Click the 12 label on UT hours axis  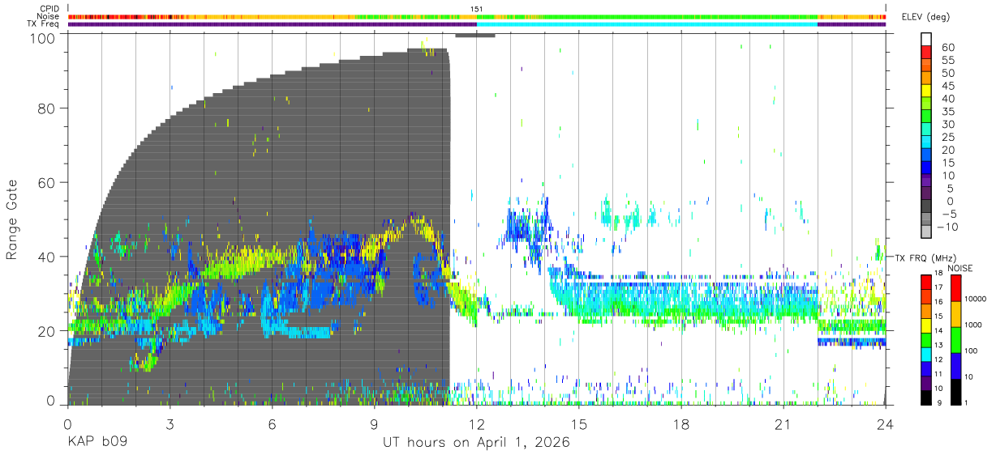pos(476,424)
